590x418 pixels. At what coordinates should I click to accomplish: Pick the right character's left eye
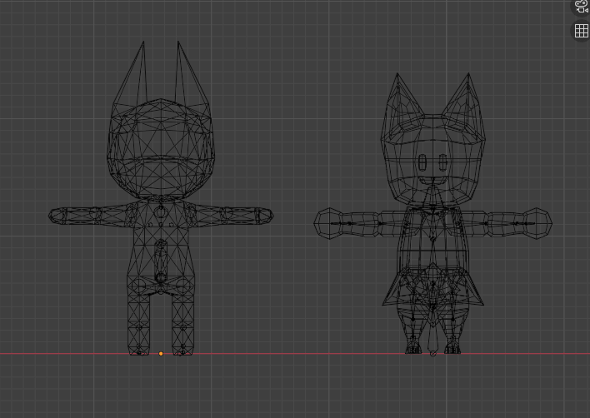422,162
